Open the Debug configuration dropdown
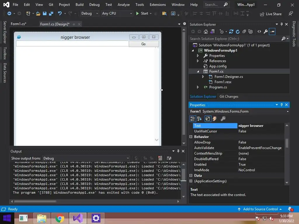299x224 pixels. tap(89, 13)
